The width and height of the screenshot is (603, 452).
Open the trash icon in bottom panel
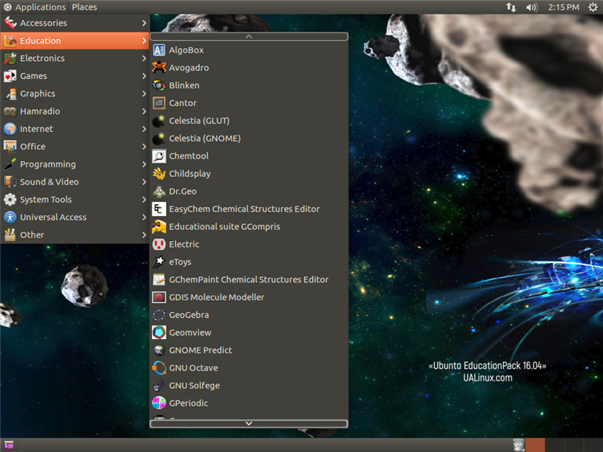[519, 444]
